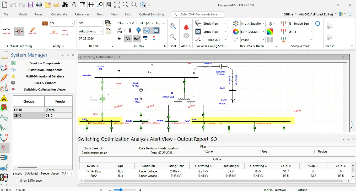Image resolution: width=356 pixels, height=191 pixels.
Task: Toggle the grid display icon
Action: [91, 5]
